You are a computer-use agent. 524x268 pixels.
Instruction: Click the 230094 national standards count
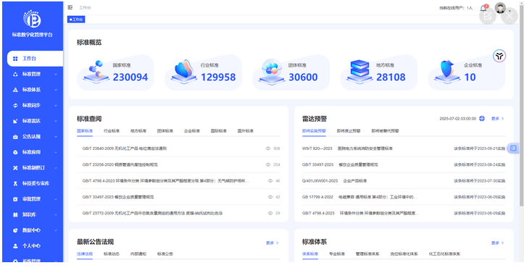click(x=130, y=78)
